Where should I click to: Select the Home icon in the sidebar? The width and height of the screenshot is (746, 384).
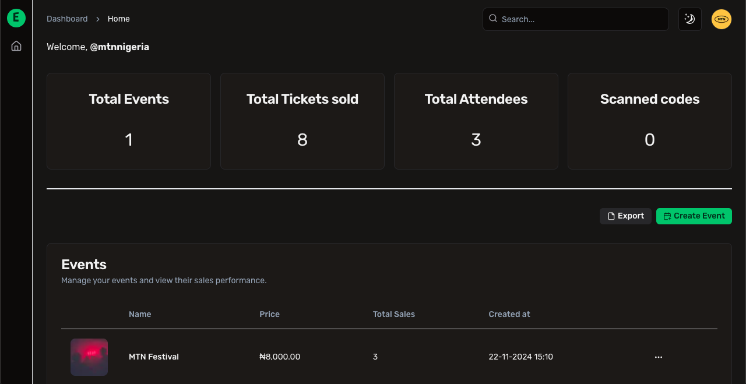click(x=16, y=45)
